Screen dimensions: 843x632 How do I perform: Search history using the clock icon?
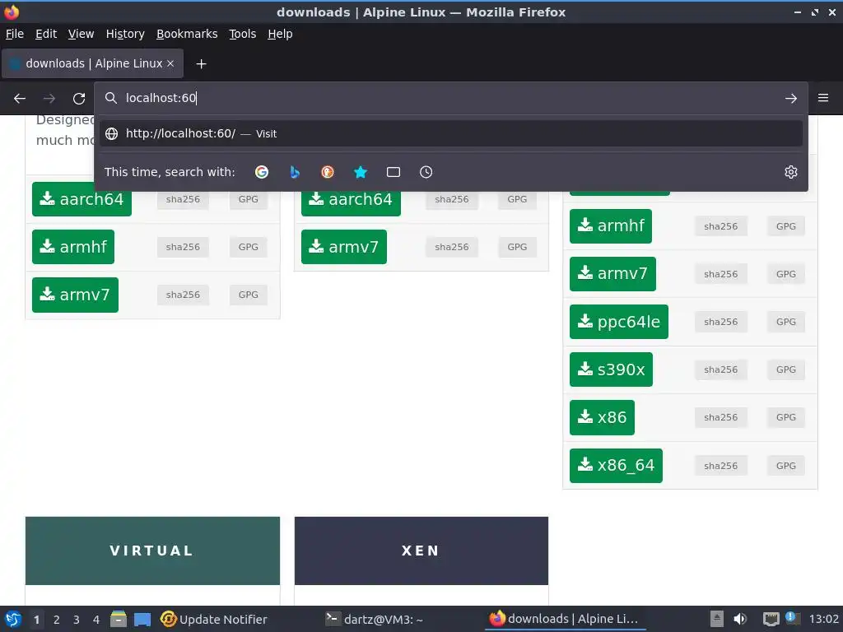pos(426,172)
